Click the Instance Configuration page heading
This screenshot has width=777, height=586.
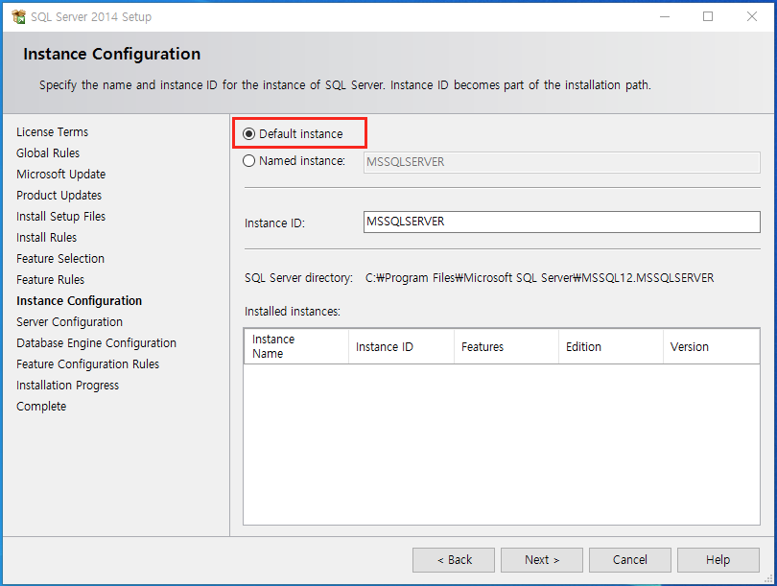pos(112,54)
